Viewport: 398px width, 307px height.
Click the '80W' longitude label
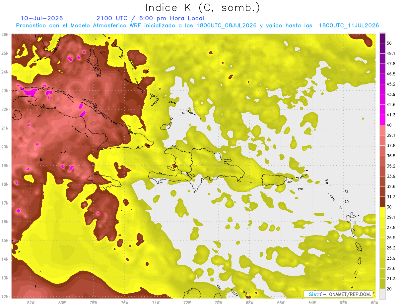point(62,303)
